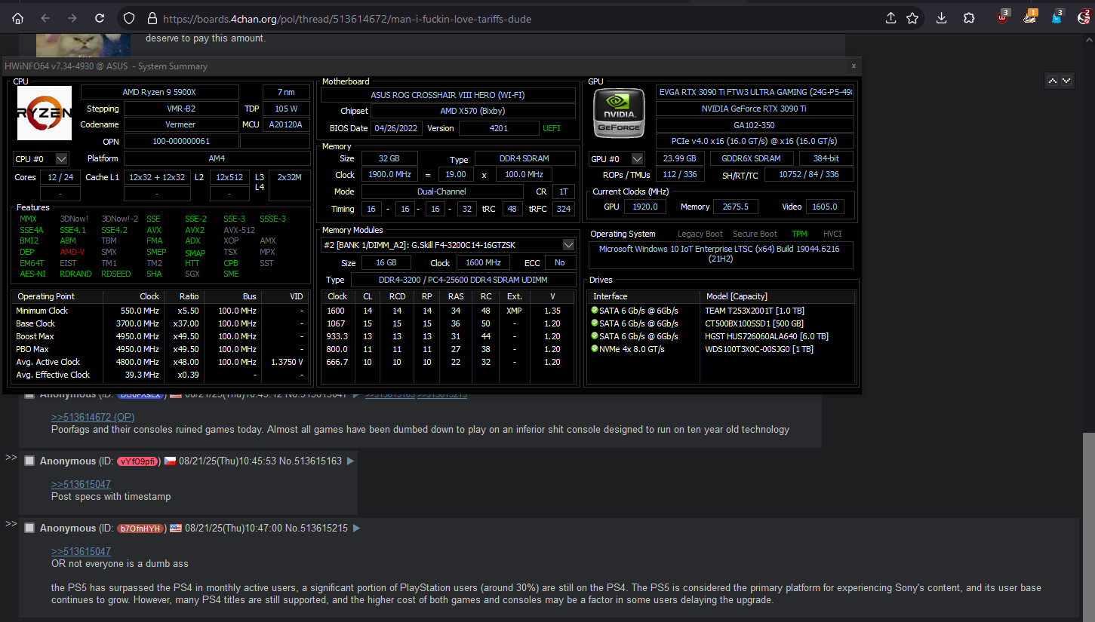Click the DDR4 SDRAM memory type field
This screenshot has width=1095, height=622.
click(x=525, y=158)
